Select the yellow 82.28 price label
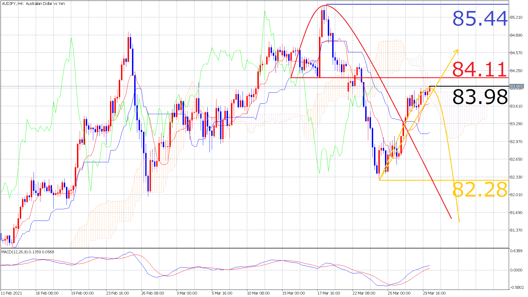This screenshot has width=528, height=297. 480,190
